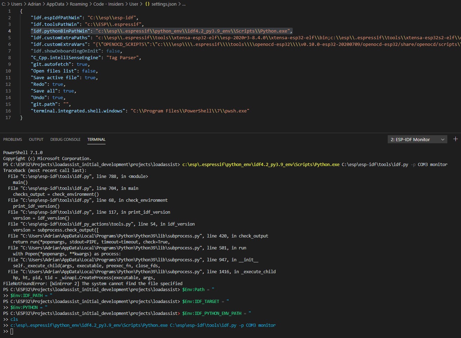Viewport: 461px width, 338px height.
Task: Click the pwsh.exe path value
Action: (190, 111)
